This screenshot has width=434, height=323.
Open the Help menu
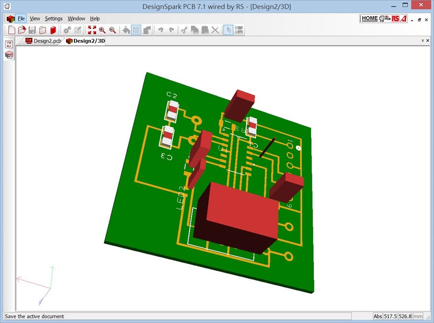95,19
